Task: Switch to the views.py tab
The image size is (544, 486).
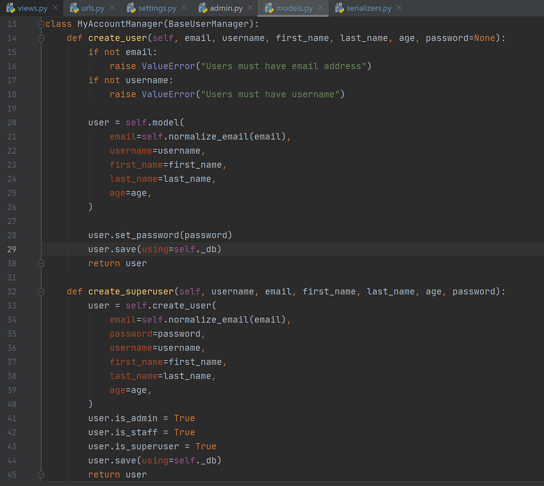Action: tap(32, 8)
